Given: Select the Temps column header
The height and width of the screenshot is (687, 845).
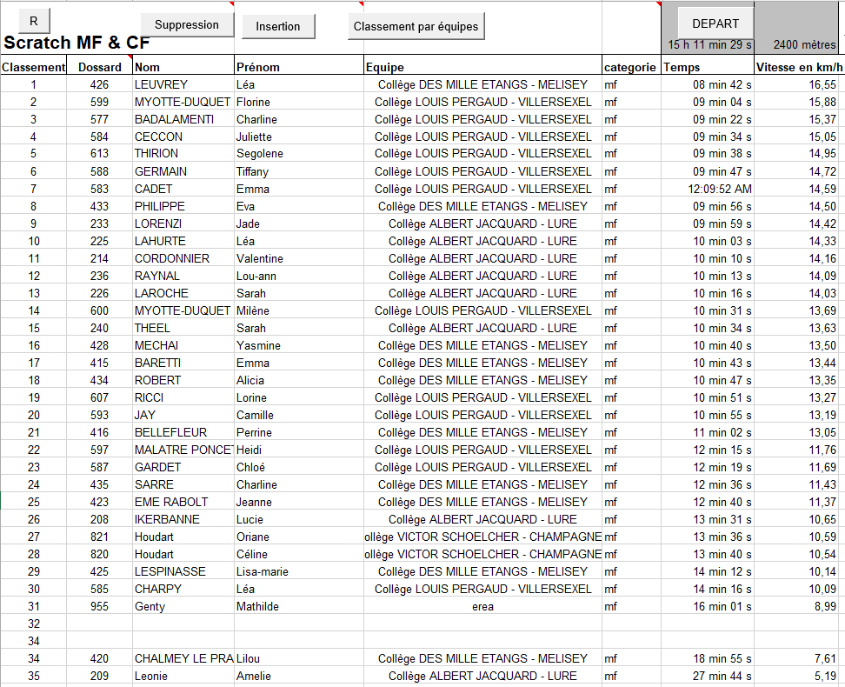Looking at the screenshot, I should click(x=708, y=67).
